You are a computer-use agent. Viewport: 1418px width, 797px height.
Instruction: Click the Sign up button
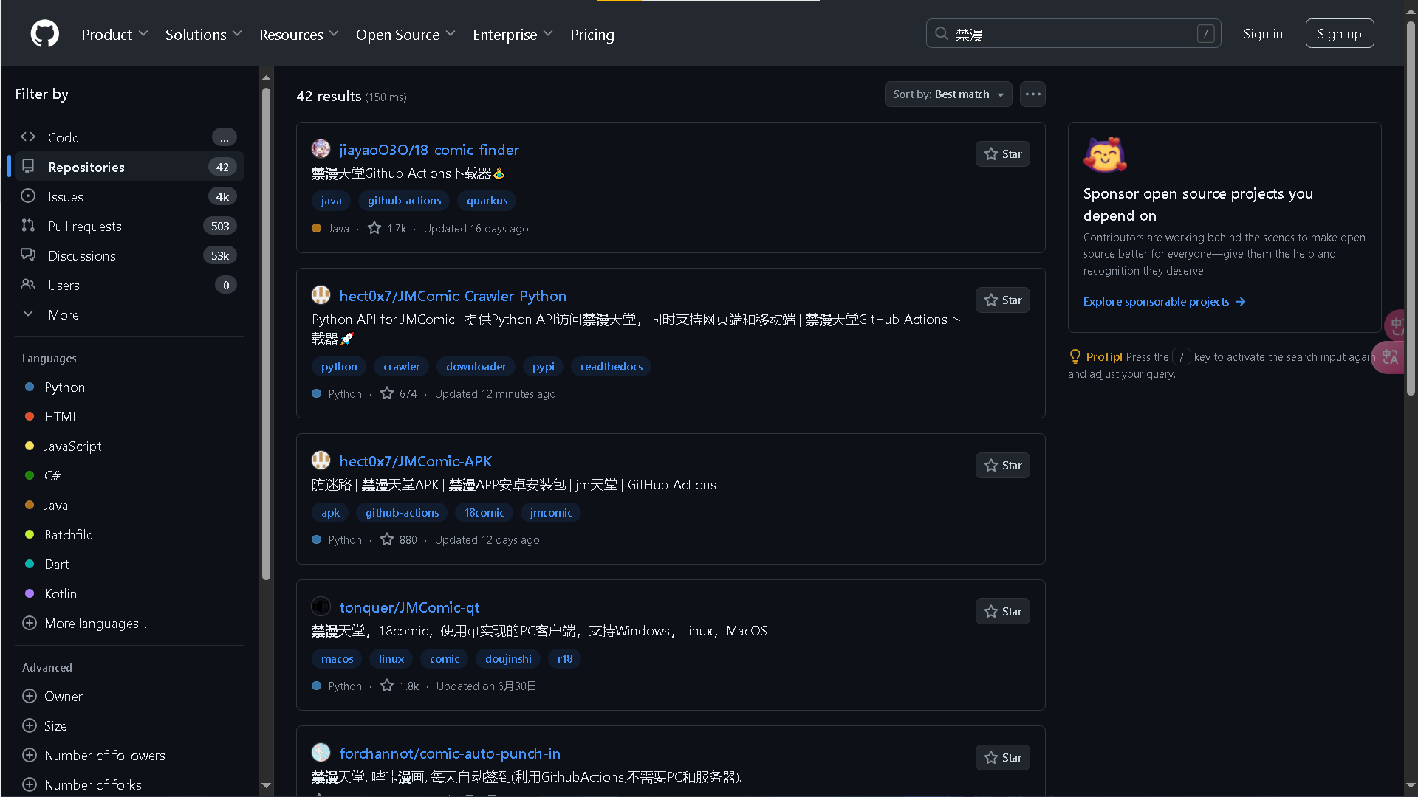click(x=1339, y=34)
